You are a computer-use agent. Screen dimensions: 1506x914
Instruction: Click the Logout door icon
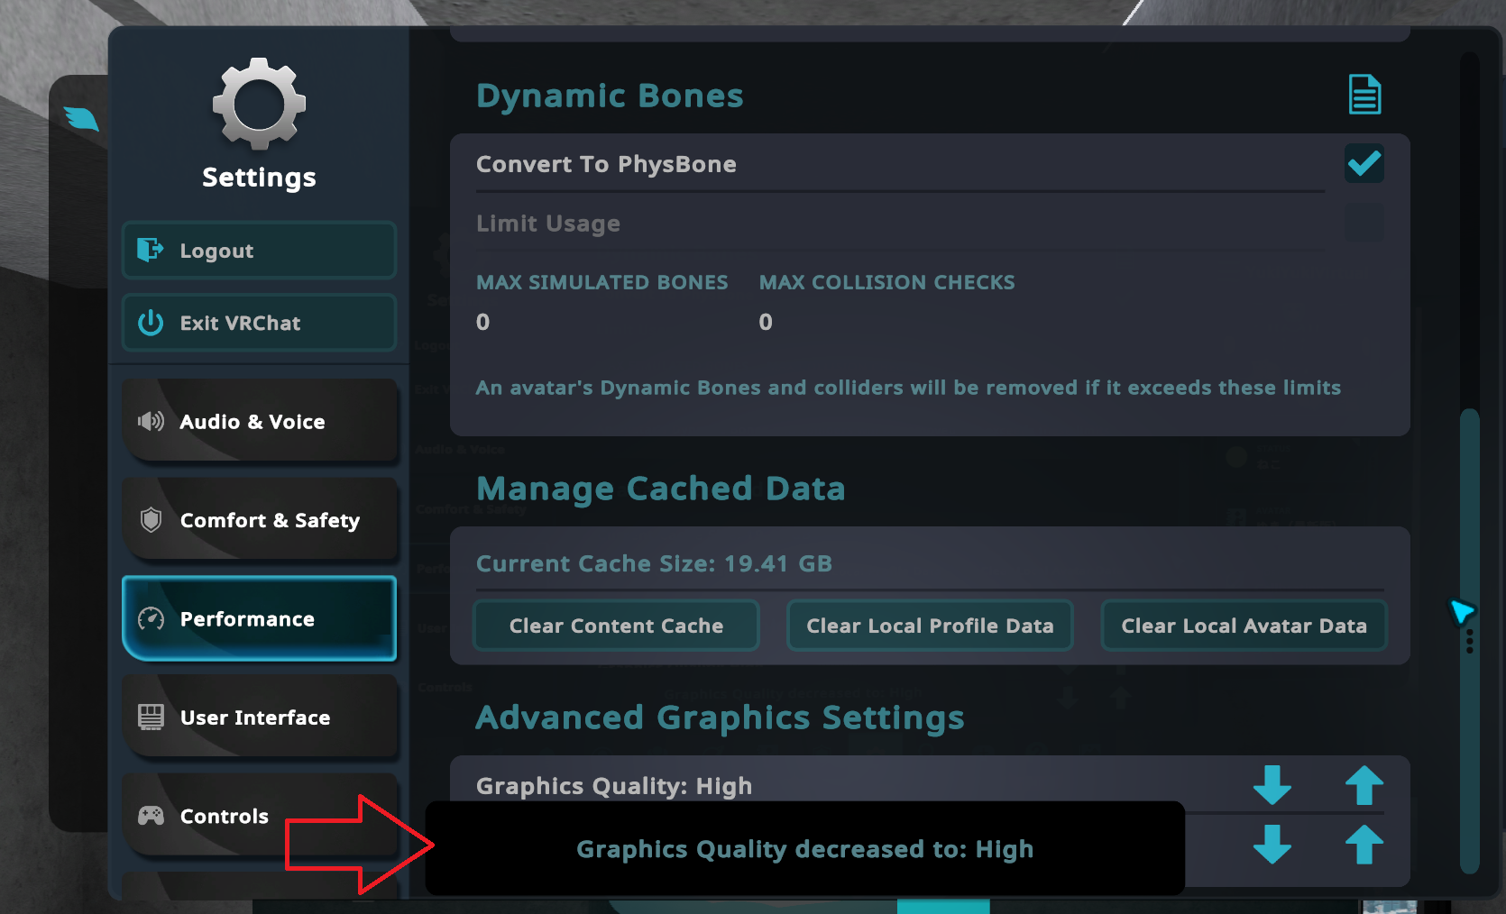[x=150, y=250]
